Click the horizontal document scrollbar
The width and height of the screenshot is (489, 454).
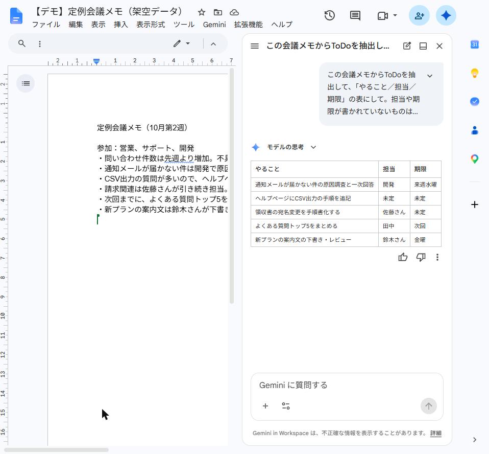click(56, 450)
